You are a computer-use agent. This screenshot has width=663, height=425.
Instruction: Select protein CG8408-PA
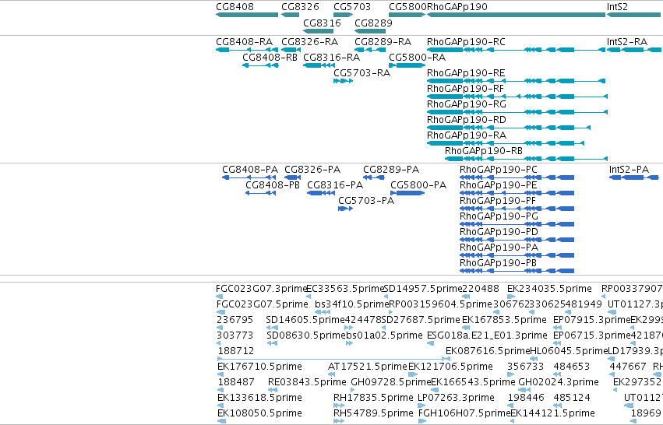pyautogui.click(x=249, y=177)
